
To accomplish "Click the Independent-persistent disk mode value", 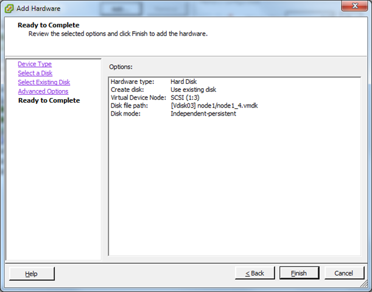I will click(203, 113).
